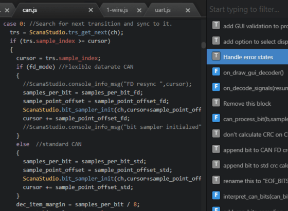Click 'samples_per_bit_fd' in the code

pyautogui.click(x=111, y=92)
